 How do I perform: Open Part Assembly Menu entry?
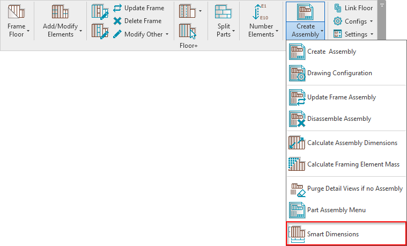coord(336,210)
